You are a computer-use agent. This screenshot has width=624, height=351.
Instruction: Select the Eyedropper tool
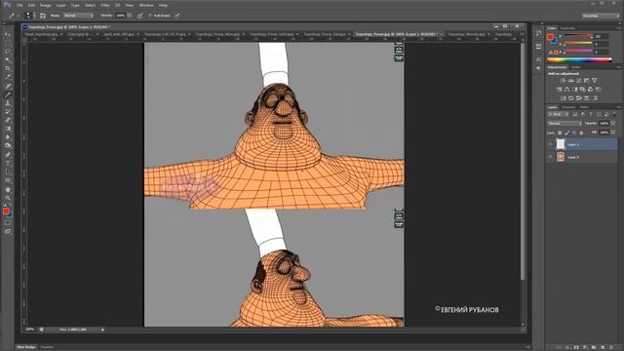[x=8, y=77]
